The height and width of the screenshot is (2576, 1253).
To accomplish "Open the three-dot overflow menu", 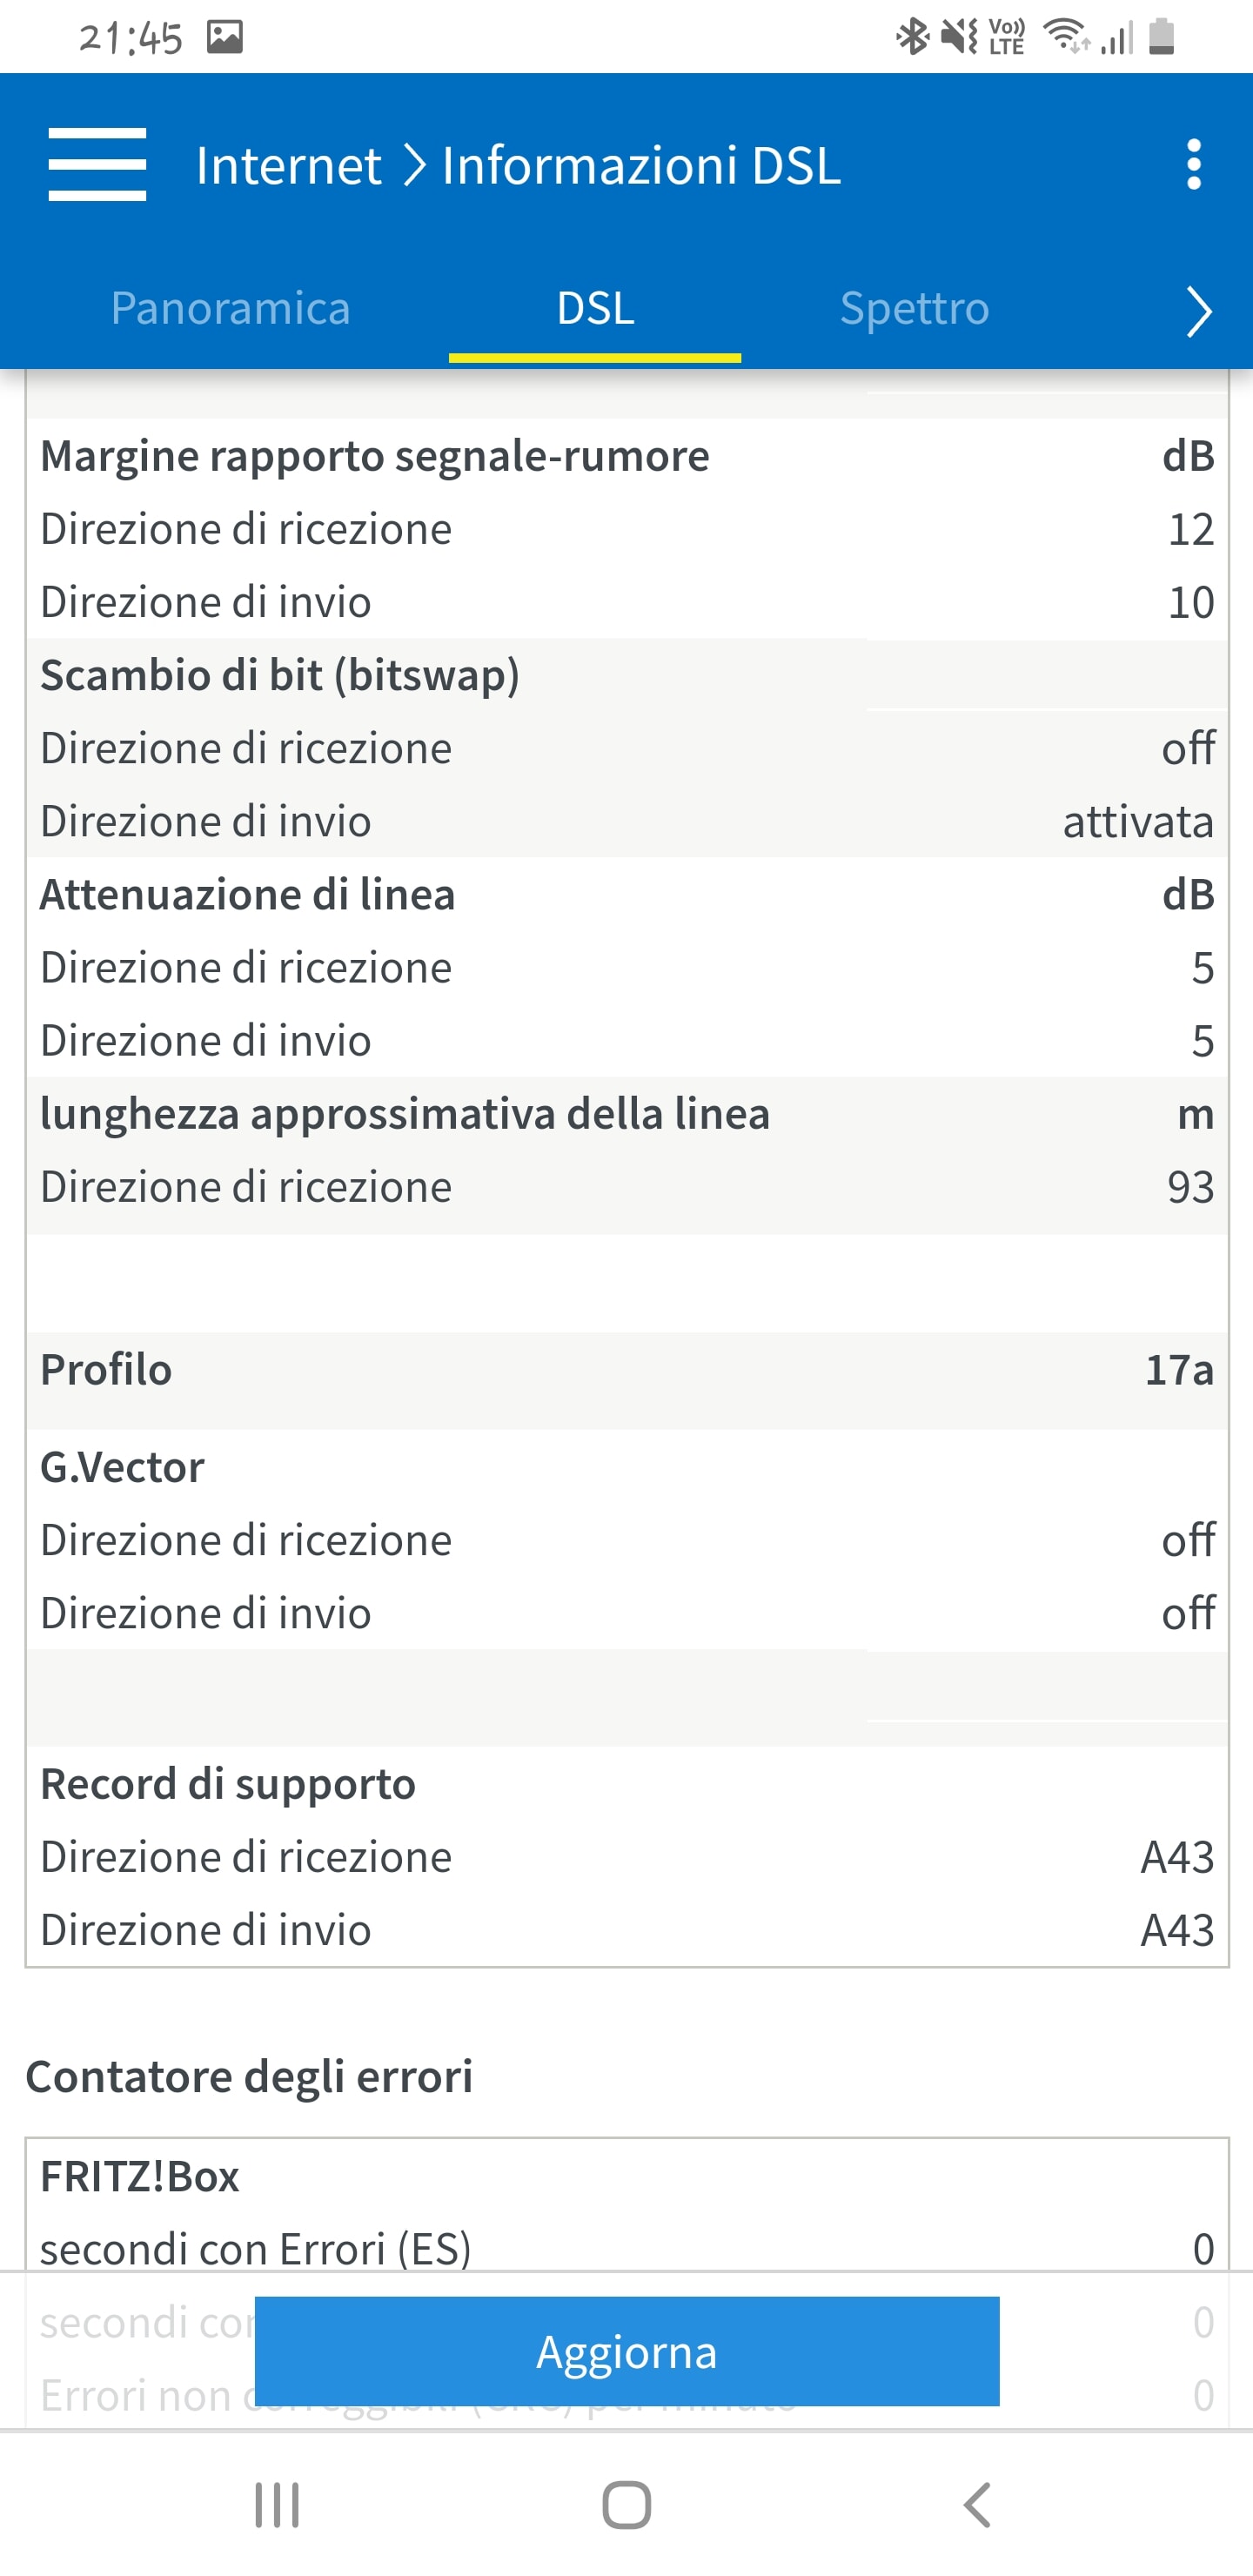I will 1193,164.
